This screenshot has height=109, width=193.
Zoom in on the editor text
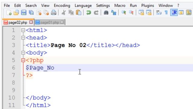124,13
